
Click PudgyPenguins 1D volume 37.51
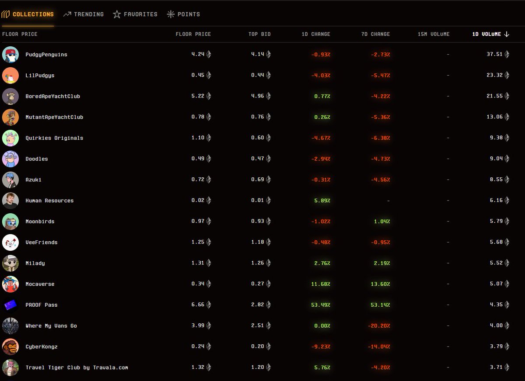click(494, 55)
